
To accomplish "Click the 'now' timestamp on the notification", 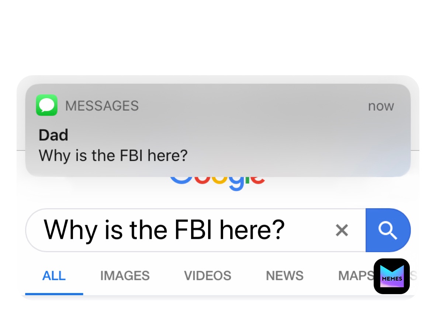I will pos(381,106).
